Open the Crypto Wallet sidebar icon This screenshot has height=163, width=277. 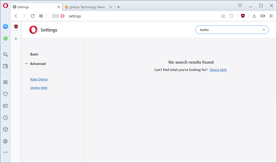pos(6,66)
